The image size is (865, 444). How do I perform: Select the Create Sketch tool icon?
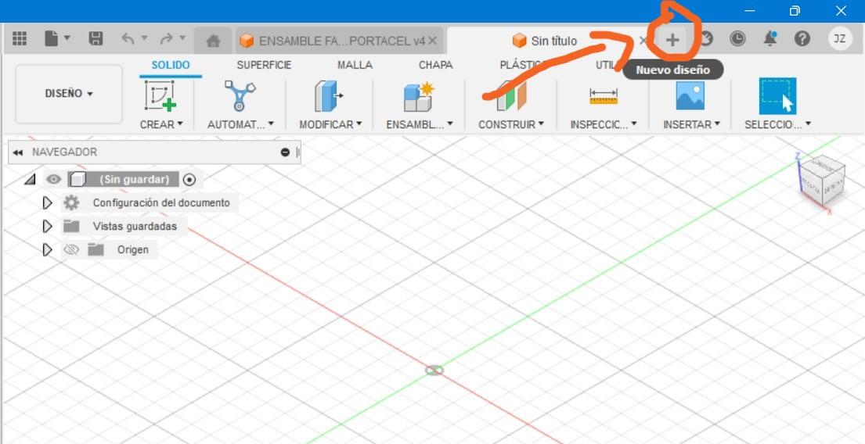160,96
